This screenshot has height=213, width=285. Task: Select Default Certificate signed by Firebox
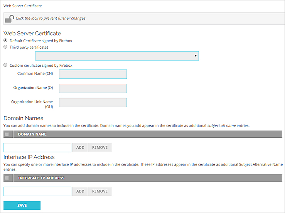pos(5,41)
